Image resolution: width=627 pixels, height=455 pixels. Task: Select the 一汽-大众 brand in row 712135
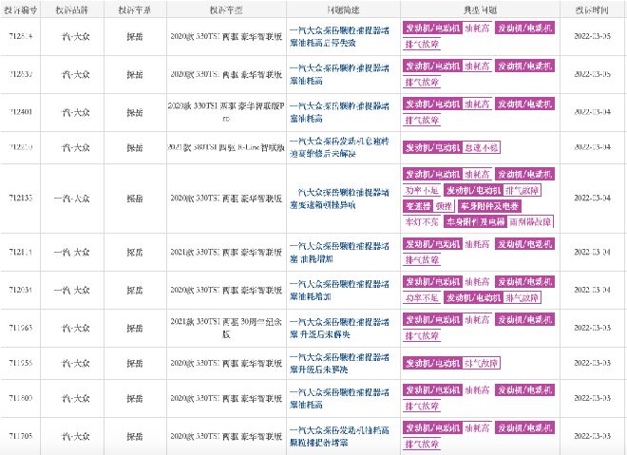[x=72, y=199]
